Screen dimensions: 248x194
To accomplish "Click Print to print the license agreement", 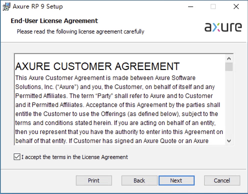I will pos(94,180).
